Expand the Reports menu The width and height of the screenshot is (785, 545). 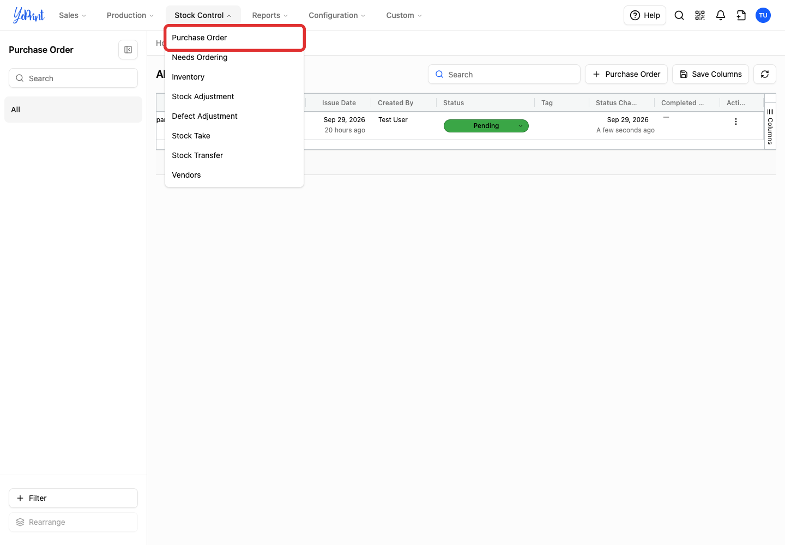coord(270,15)
